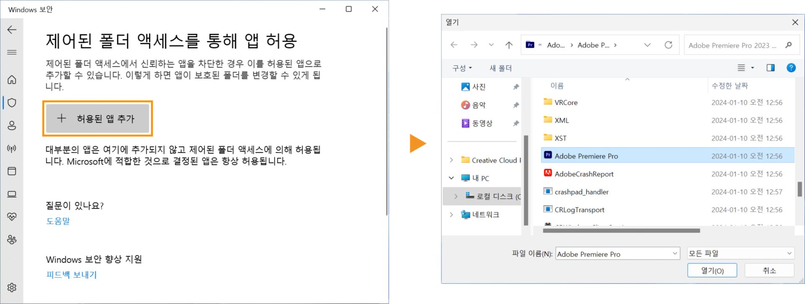
Task: Open Virus & threat protection shield icon
Action: (x=12, y=102)
